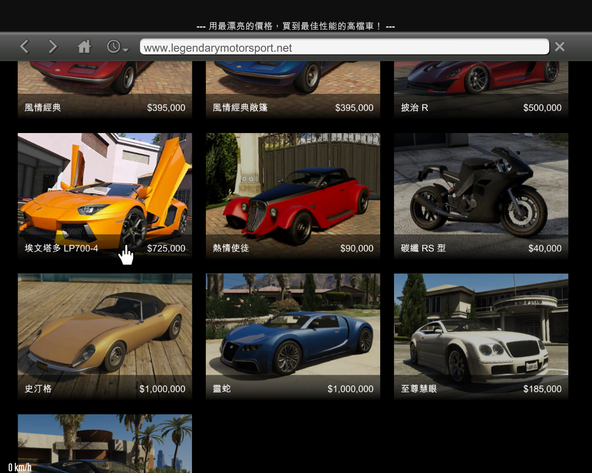Image resolution: width=592 pixels, height=473 pixels.
Task: Click the www.legendarymotorsport.net address bar
Action: 345,47
